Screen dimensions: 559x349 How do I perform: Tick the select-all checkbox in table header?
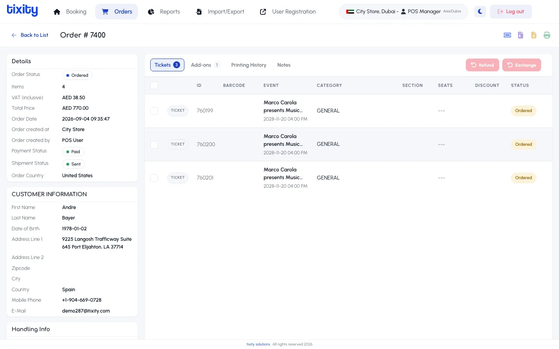pyautogui.click(x=154, y=85)
